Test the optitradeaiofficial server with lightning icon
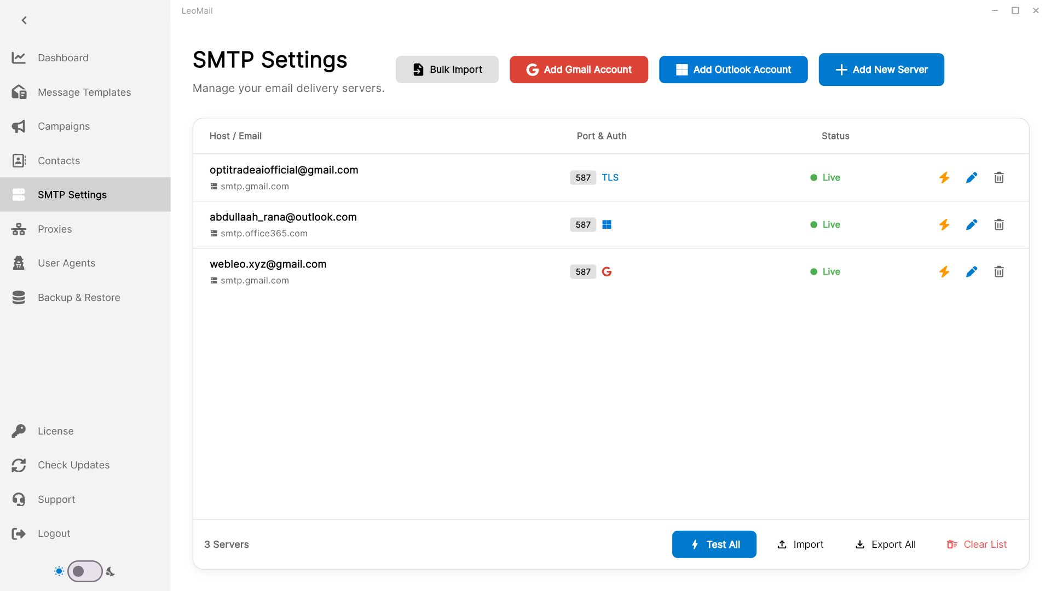Viewport: 1051px width, 591px height. tap(944, 177)
